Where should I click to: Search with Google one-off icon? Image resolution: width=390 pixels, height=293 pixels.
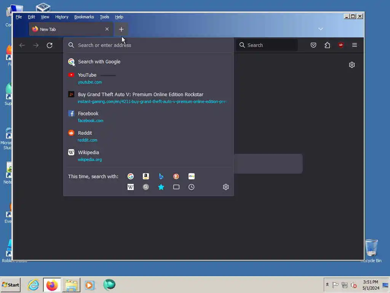tap(131, 176)
